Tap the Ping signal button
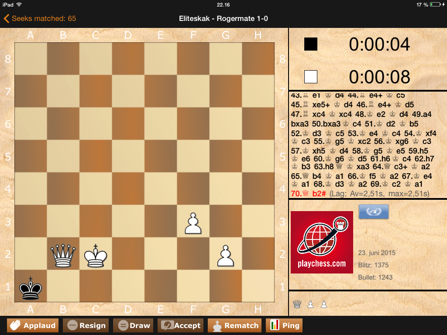The width and height of the screenshot is (447, 335). [284, 325]
